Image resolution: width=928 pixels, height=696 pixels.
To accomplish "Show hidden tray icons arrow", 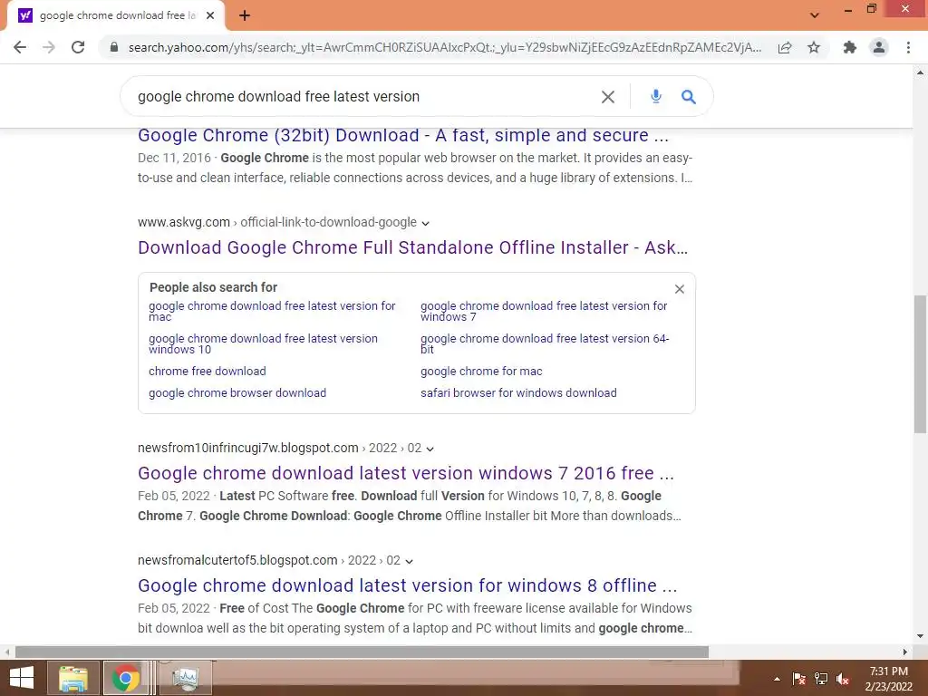I will coord(777,679).
